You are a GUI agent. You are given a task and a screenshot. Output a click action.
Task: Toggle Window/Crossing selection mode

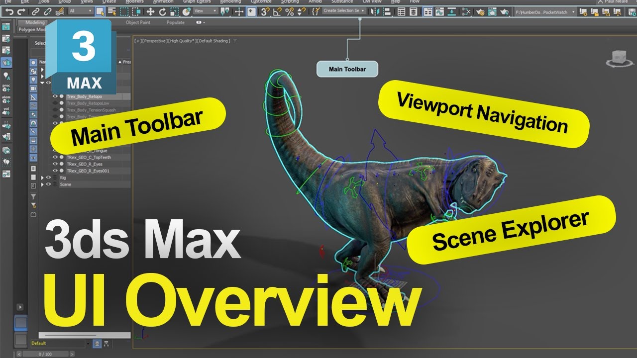tap(137, 11)
